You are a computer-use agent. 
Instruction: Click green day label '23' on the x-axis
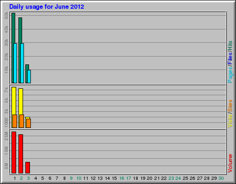(x=171, y=178)
